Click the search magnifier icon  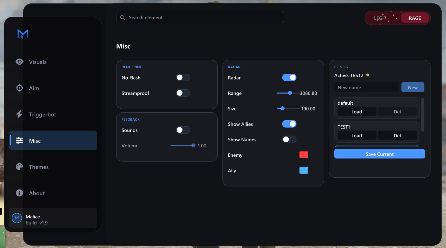pos(123,17)
